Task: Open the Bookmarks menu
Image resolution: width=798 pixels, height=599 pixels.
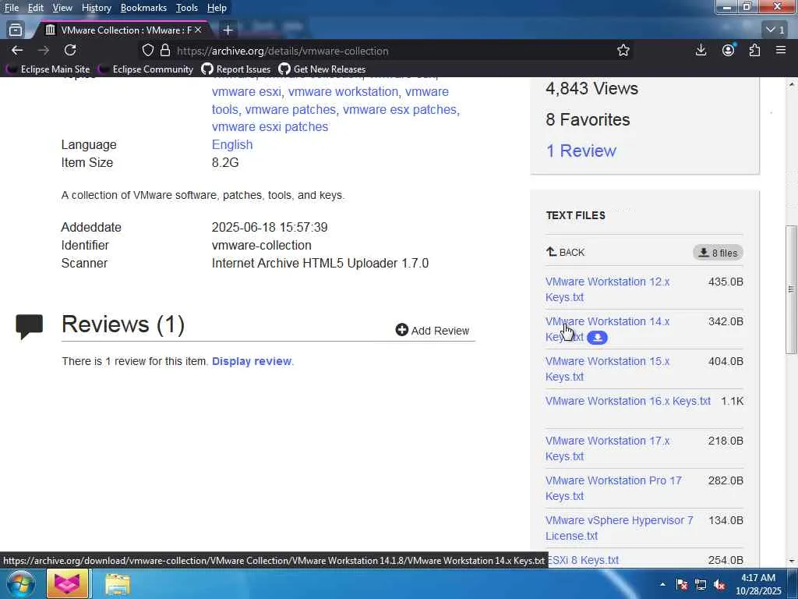Action: click(x=143, y=8)
